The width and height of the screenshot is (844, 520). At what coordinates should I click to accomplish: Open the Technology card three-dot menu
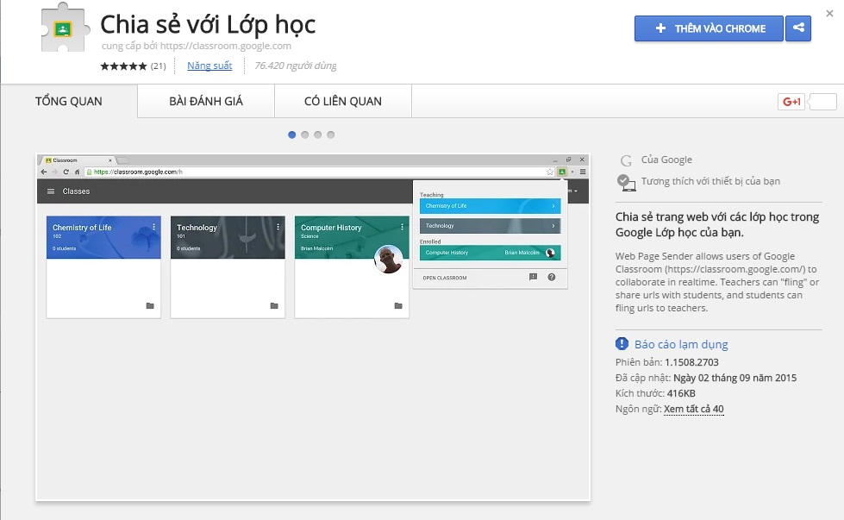click(278, 227)
